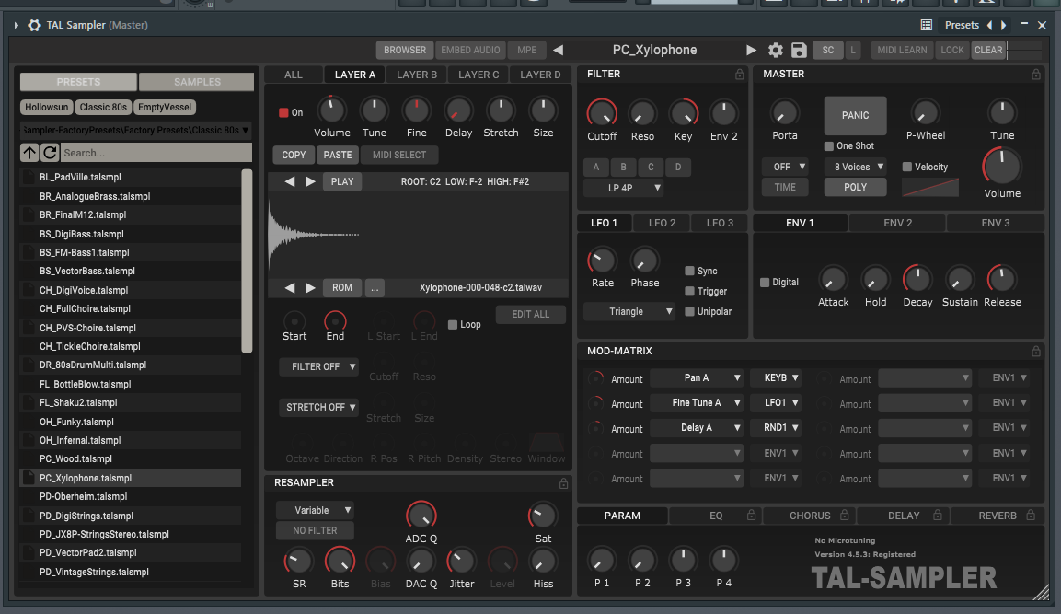Click the lock icon in the FILTER panel
This screenshot has width=1061, height=614.
(x=740, y=75)
